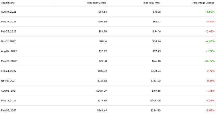Click the May 18, 2023 date cell

coord(9,22)
